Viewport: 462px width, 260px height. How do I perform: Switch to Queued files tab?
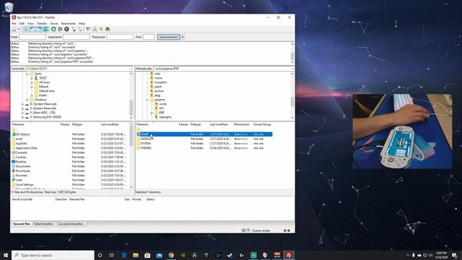point(22,224)
